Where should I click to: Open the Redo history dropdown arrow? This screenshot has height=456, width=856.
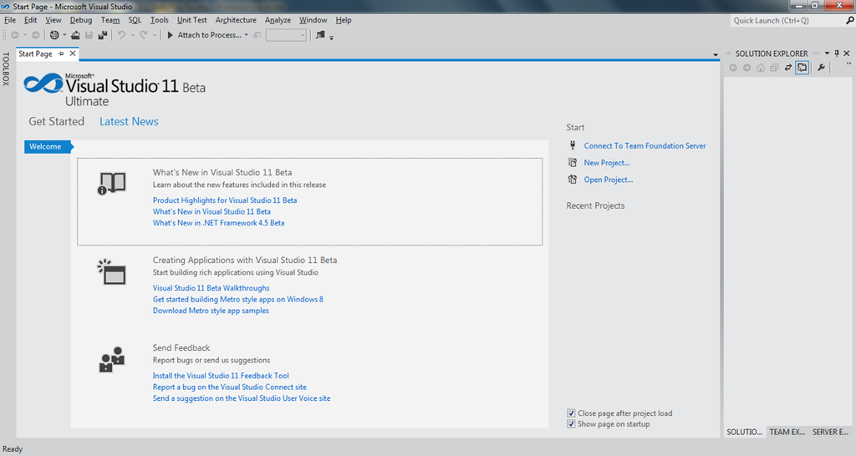coord(155,35)
